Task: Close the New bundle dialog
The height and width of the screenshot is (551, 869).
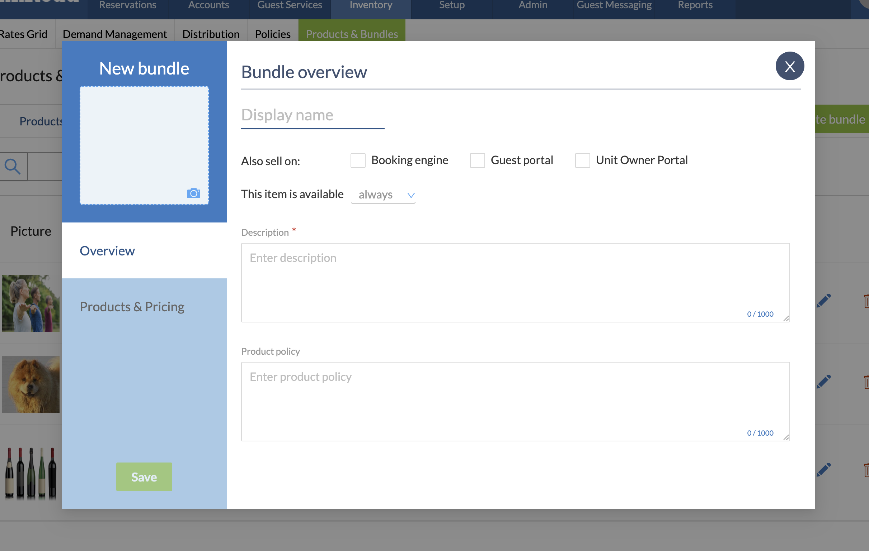Action: click(x=790, y=66)
